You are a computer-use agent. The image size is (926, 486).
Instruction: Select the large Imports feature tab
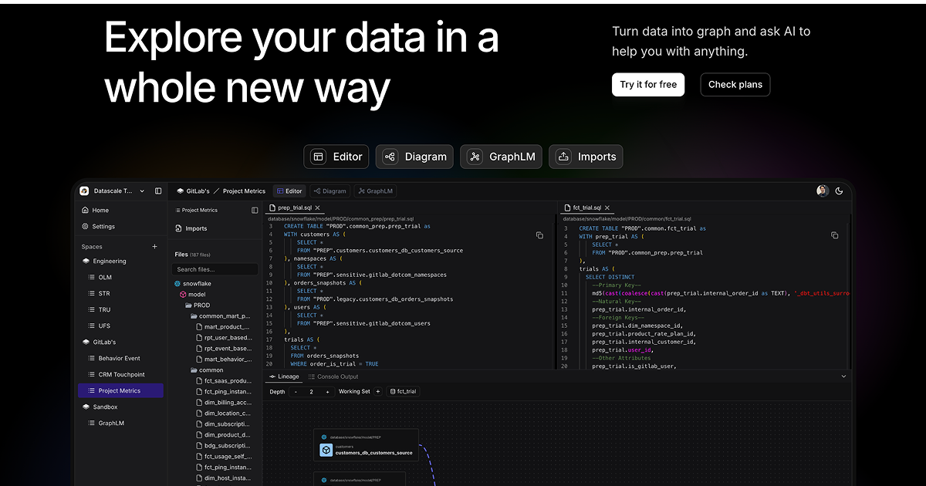pyautogui.click(x=586, y=157)
